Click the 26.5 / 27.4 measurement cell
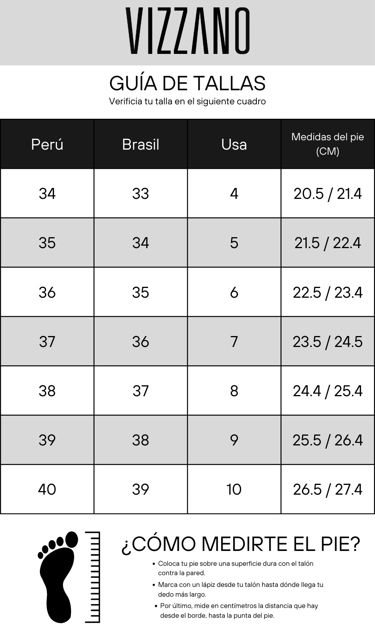Image resolution: width=375 pixels, height=633 pixels. click(328, 489)
